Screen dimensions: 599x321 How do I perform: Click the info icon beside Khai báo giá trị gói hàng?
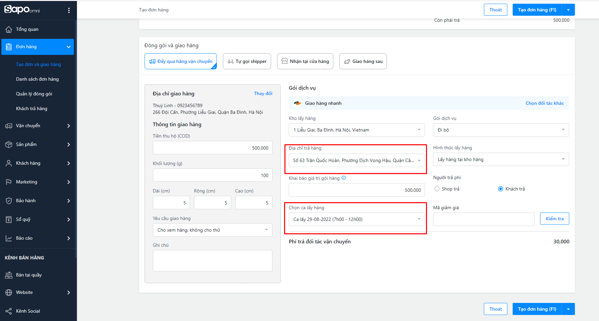(x=344, y=178)
